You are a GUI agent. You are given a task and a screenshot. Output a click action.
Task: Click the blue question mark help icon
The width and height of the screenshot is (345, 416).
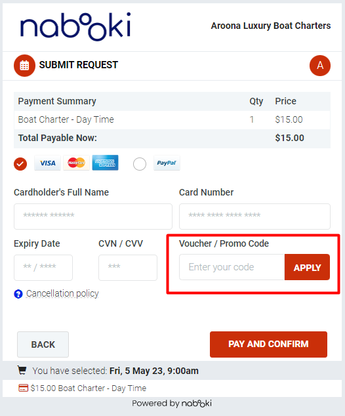click(18, 294)
